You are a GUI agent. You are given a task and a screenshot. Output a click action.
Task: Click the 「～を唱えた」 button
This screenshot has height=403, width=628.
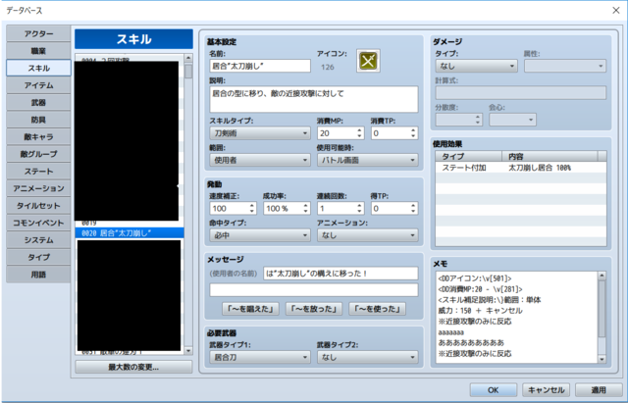(x=250, y=309)
